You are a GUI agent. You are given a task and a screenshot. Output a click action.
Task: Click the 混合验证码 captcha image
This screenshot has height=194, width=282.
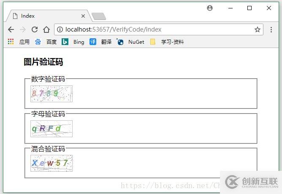[51, 163]
